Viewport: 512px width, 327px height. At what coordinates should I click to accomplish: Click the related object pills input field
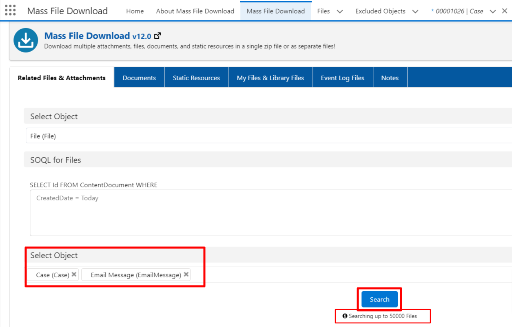[268, 275]
